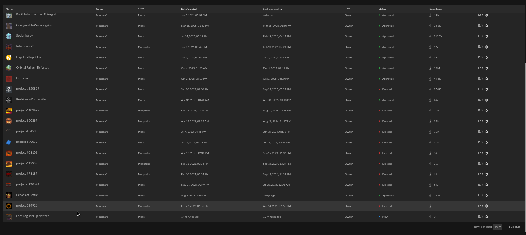Select project-1350829 name
Screen dimensions: 526x235
[x=28, y=89]
